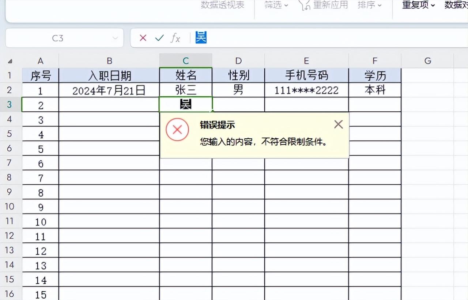The height and width of the screenshot is (300, 468).
Task: Select column E header
Action: click(306, 61)
